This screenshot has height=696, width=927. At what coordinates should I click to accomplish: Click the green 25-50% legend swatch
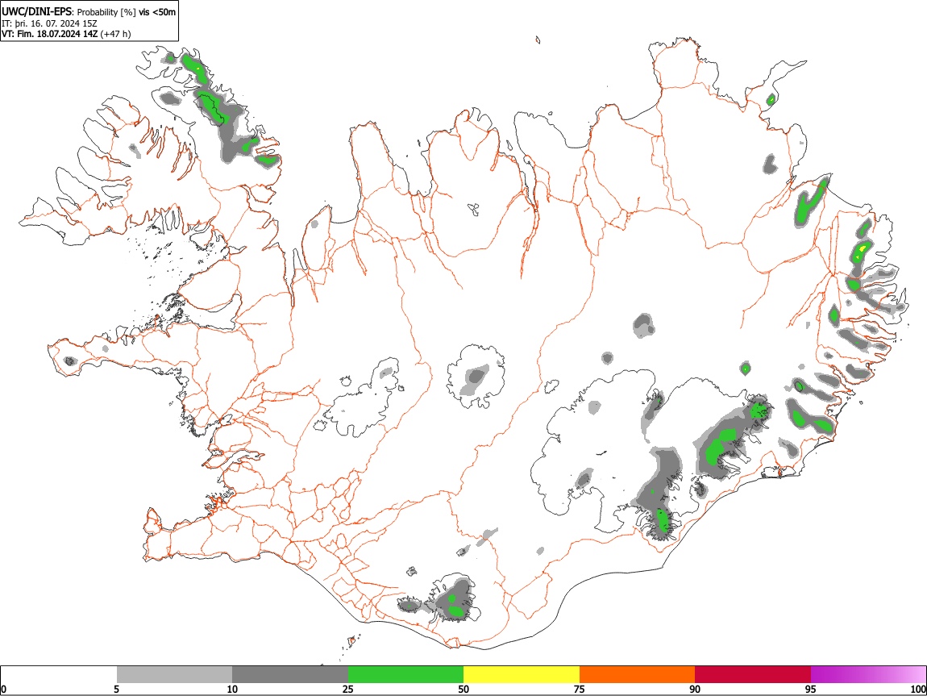405,675
